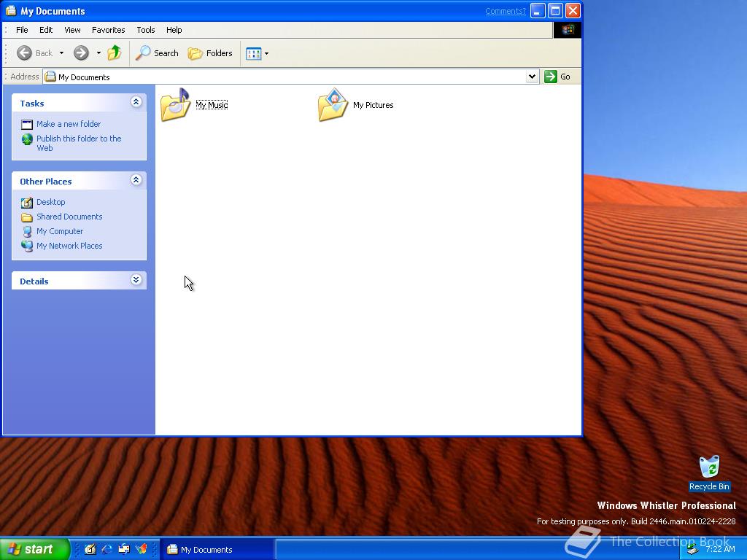This screenshot has width=747, height=560.
Task: Open the Favorites menu
Action: pyautogui.click(x=109, y=29)
